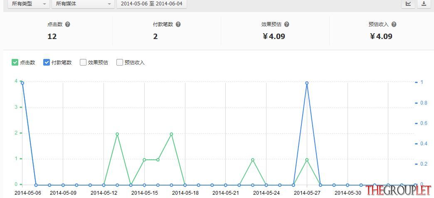Click the x-axis label 2014-05-06
Image resolution: width=434 pixels, height=198 pixels.
(x=28, y=193)
